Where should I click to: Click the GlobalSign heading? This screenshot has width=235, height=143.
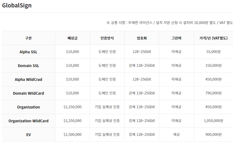(x=17, y=5)
